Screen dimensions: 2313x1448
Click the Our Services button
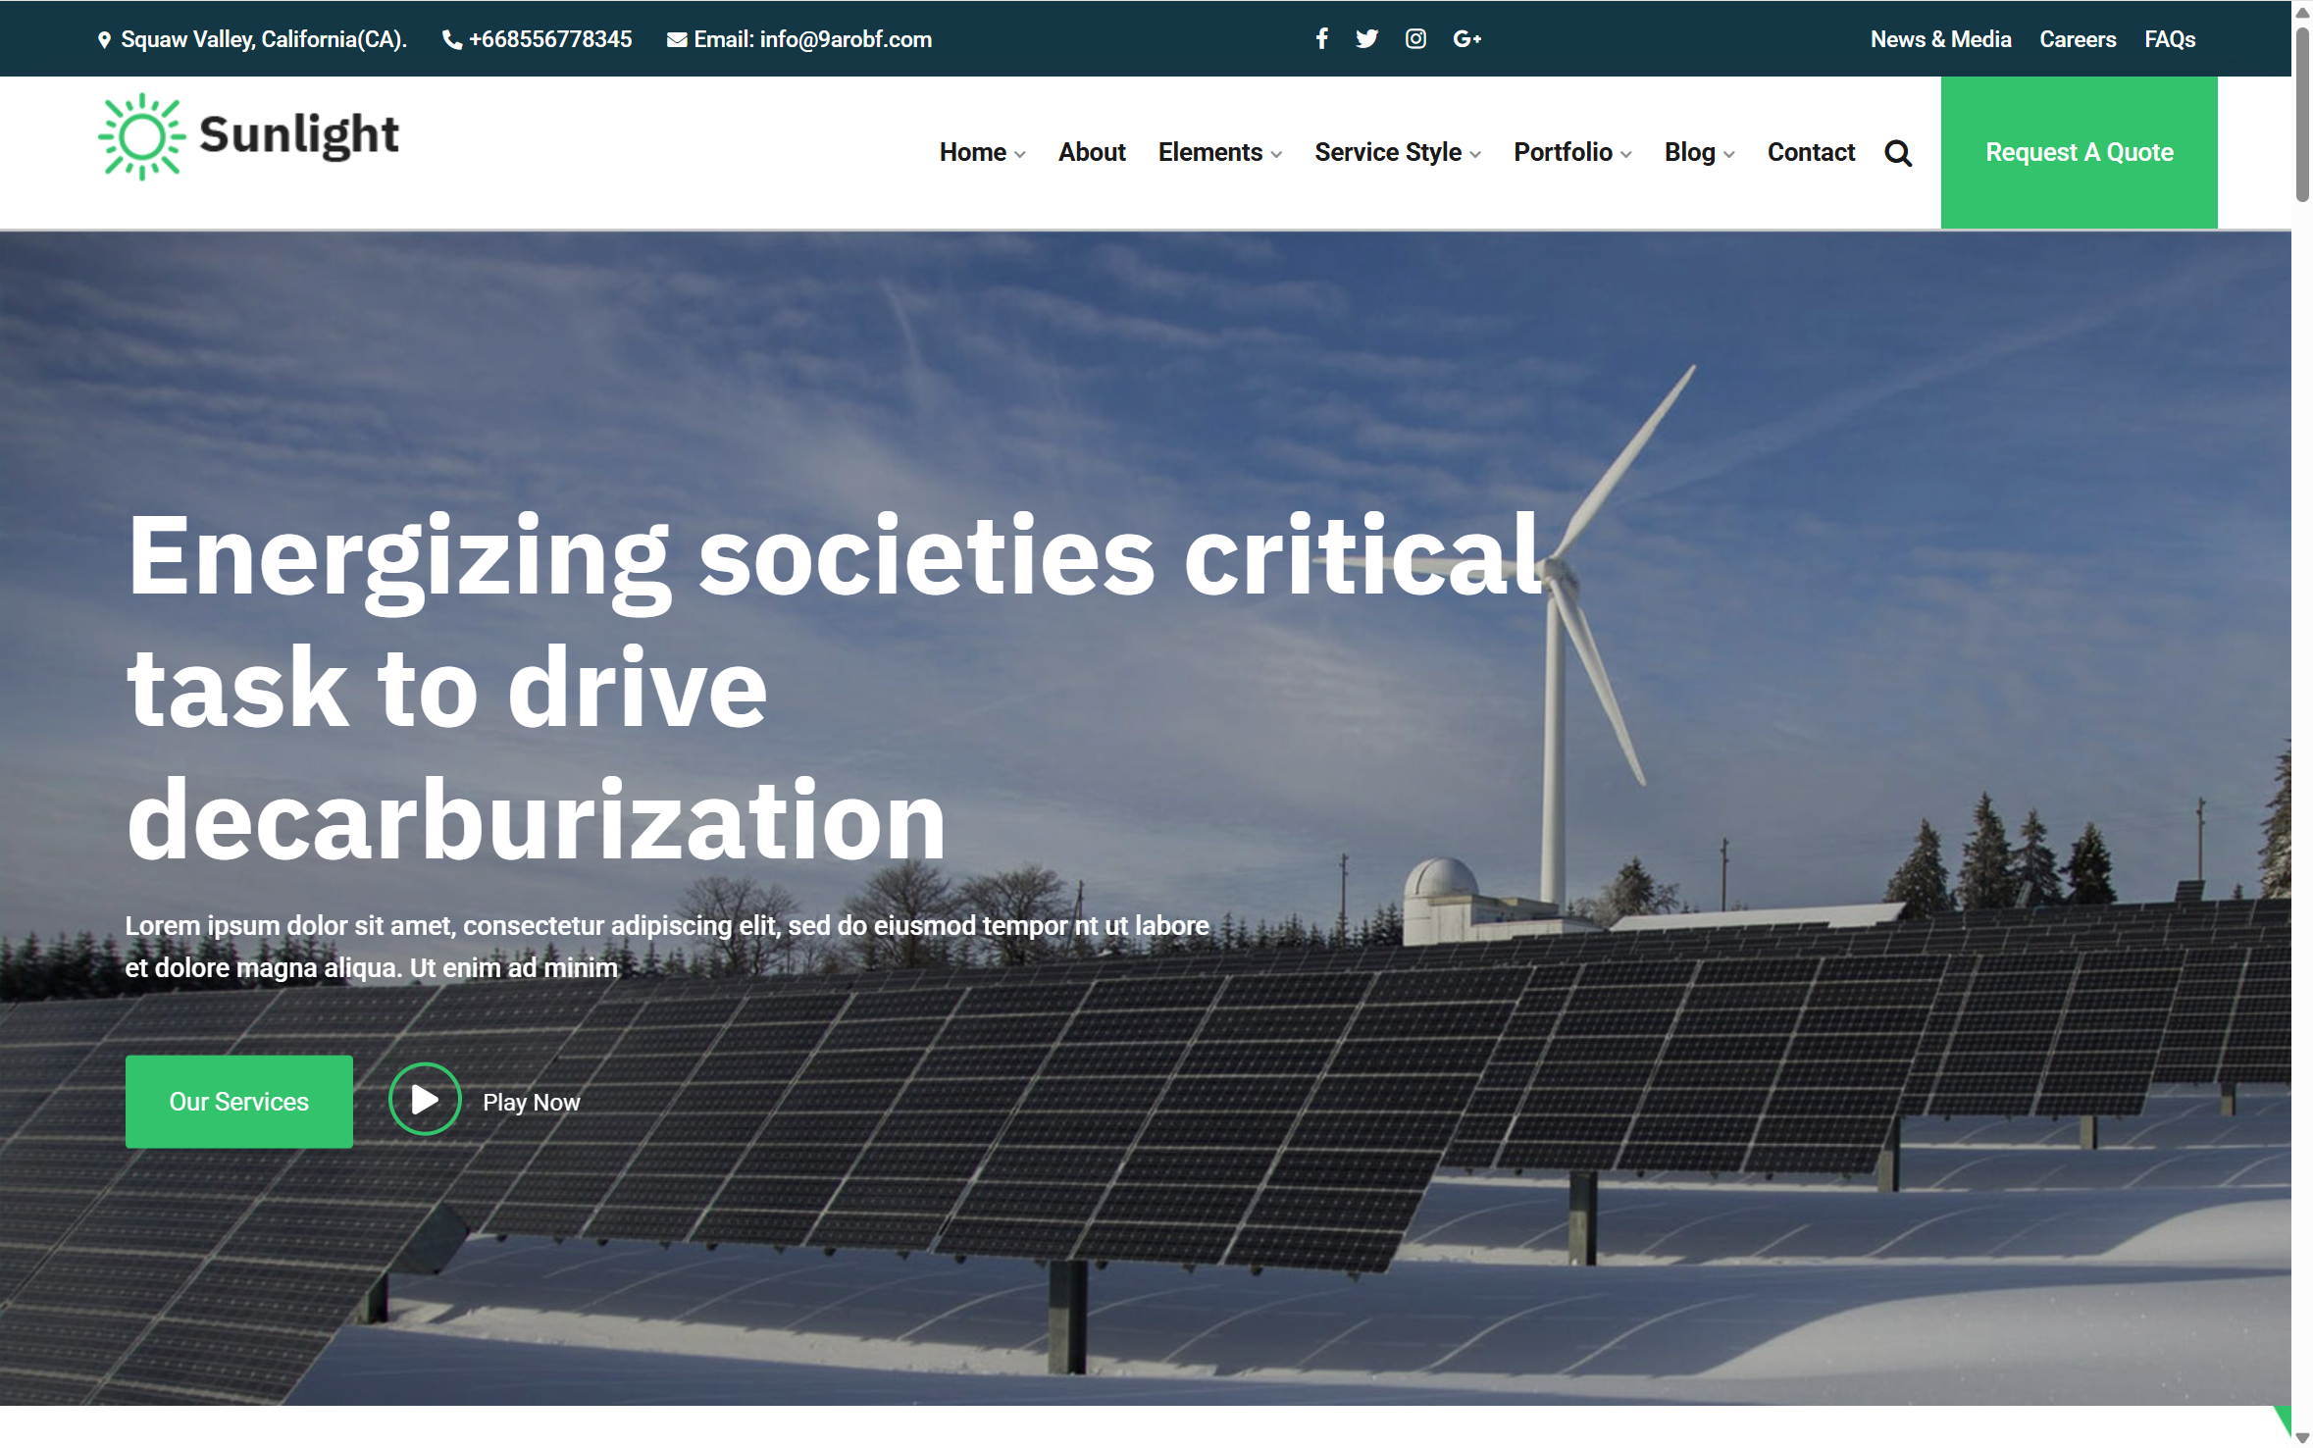point(238,1102)
